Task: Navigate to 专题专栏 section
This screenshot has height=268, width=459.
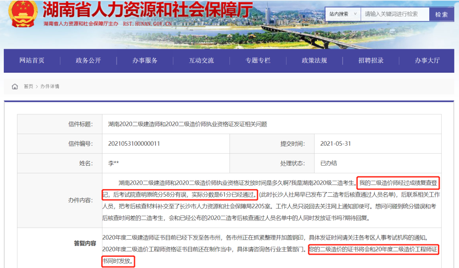Action: (258, 60)
